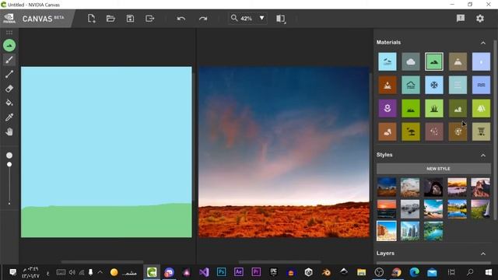Image resolution: width=498 pixels, height=280 pixels.
Task: Select the orange Dirt material swatch
Action: pyautogui.click(x=388, y=85)
